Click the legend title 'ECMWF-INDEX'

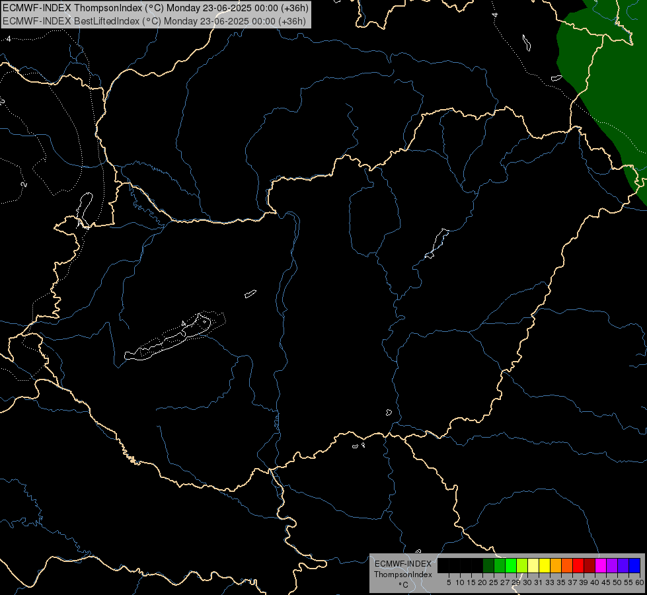[x=403, y=564]
